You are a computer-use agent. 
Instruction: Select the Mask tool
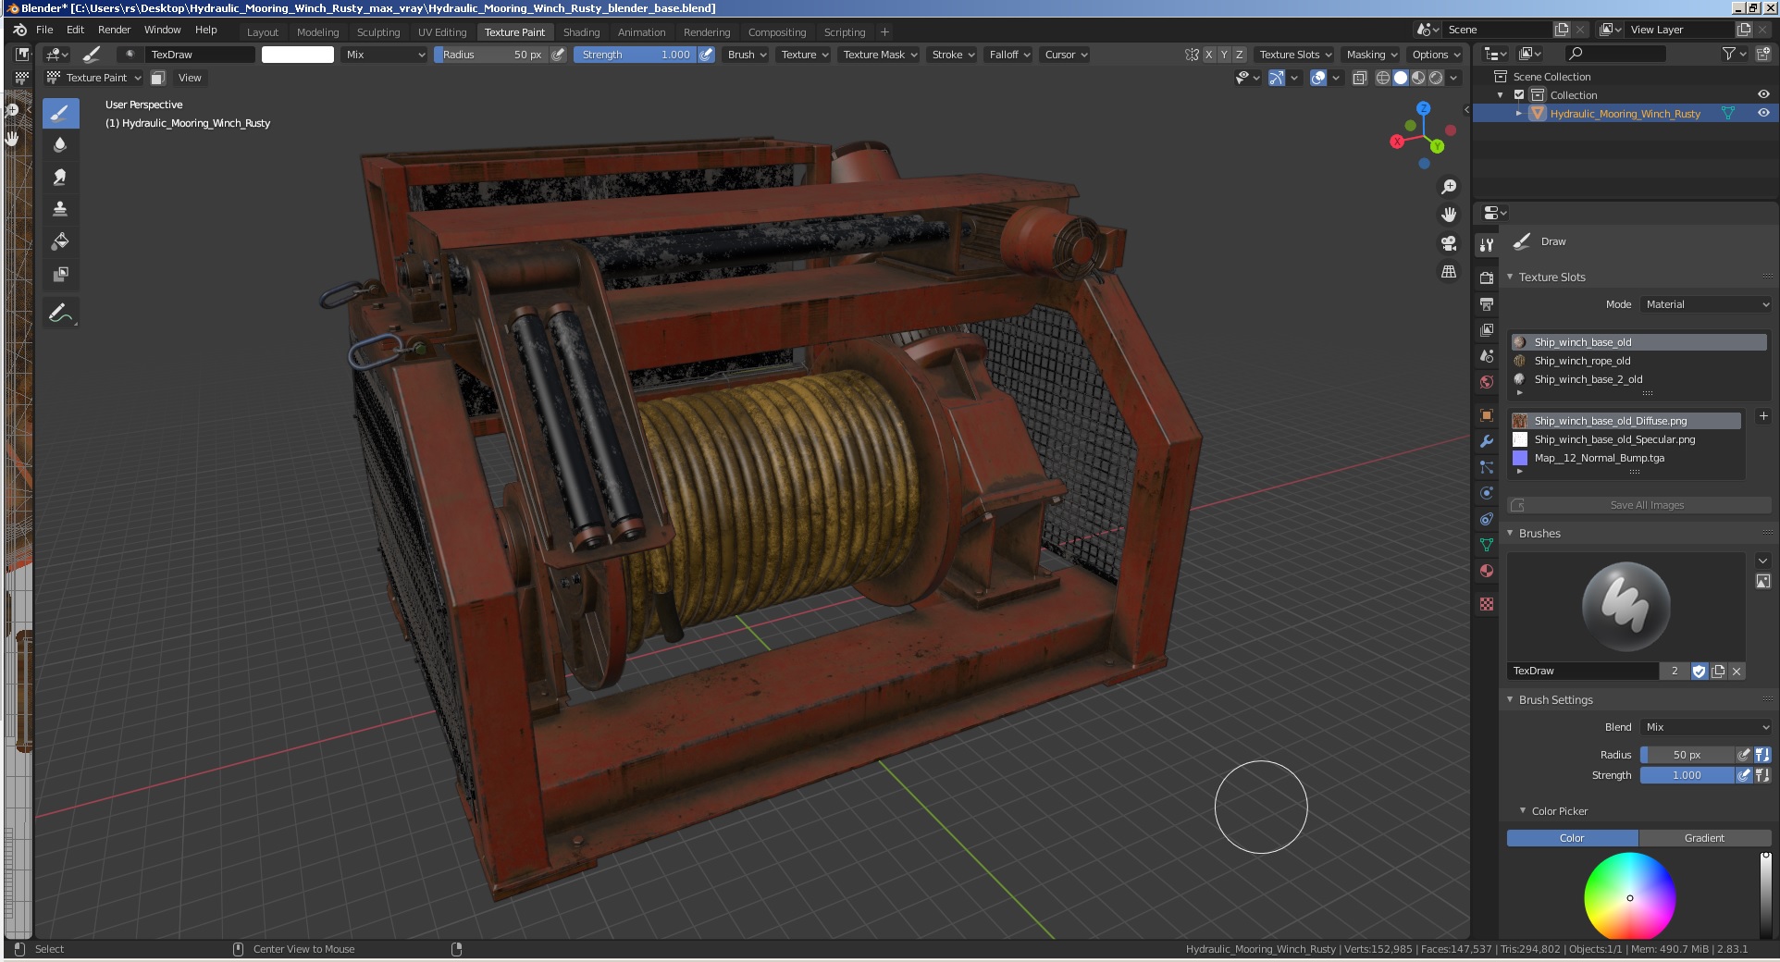click(60, 274)
